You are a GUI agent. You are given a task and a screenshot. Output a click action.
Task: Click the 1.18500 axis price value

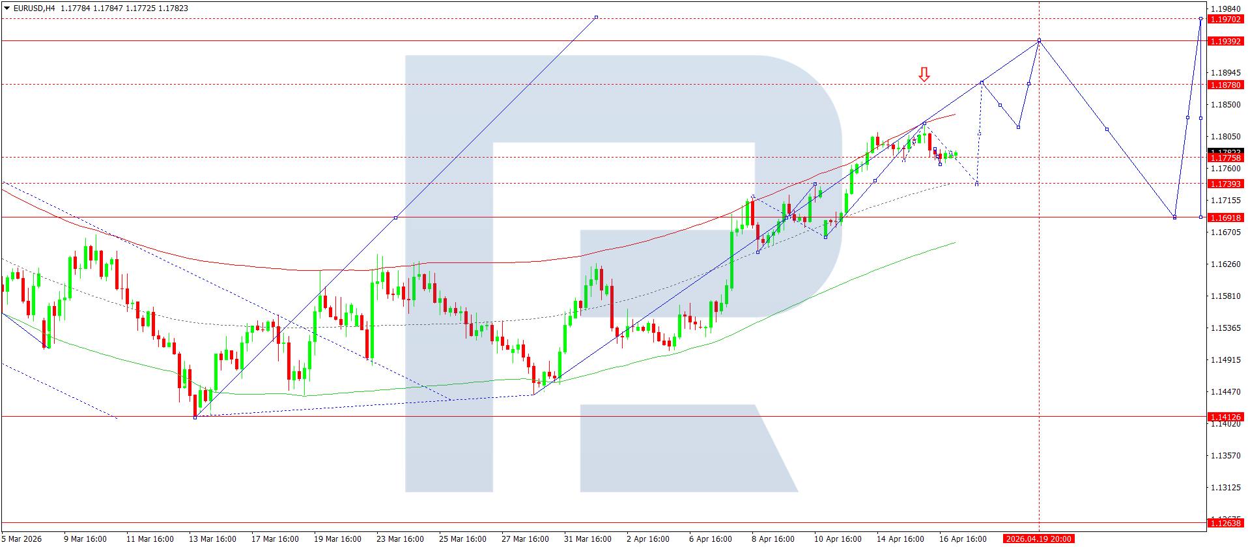1225,105
